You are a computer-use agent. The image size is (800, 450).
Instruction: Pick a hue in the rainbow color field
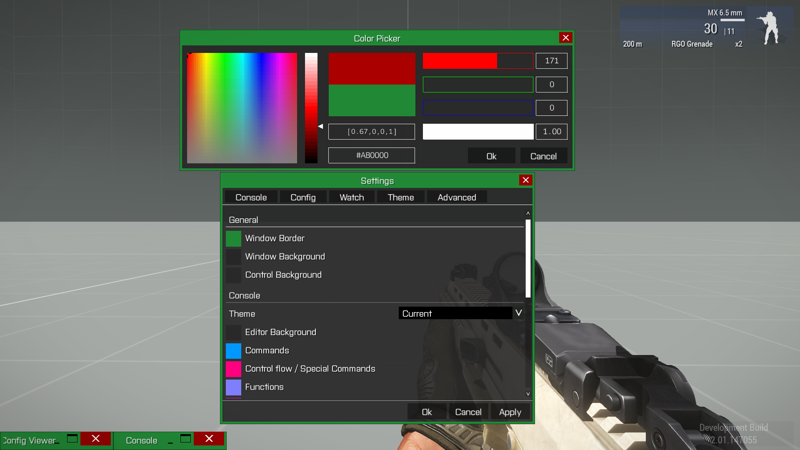point(242,108)
